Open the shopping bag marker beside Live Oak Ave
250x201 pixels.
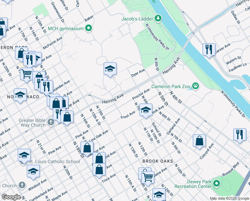[87, 148]
